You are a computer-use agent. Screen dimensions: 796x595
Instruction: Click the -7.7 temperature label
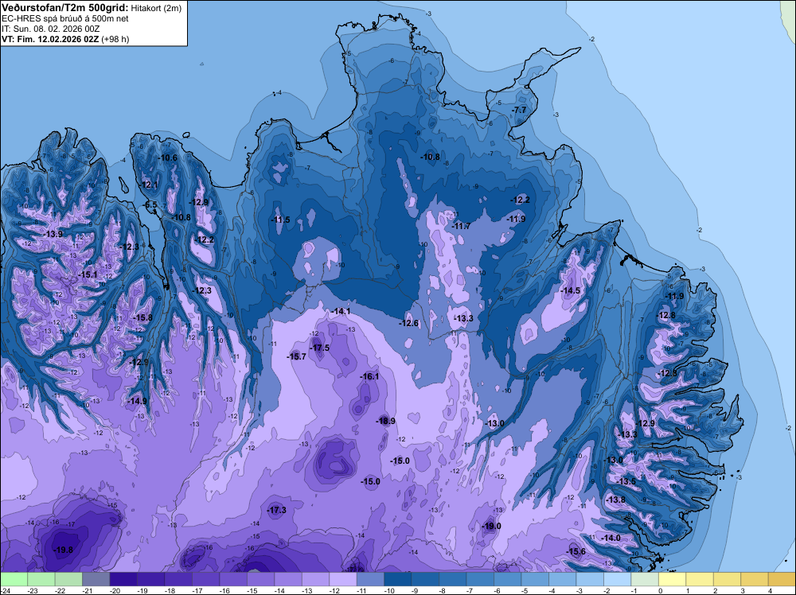pyautogui.click(x=519, y=110)
